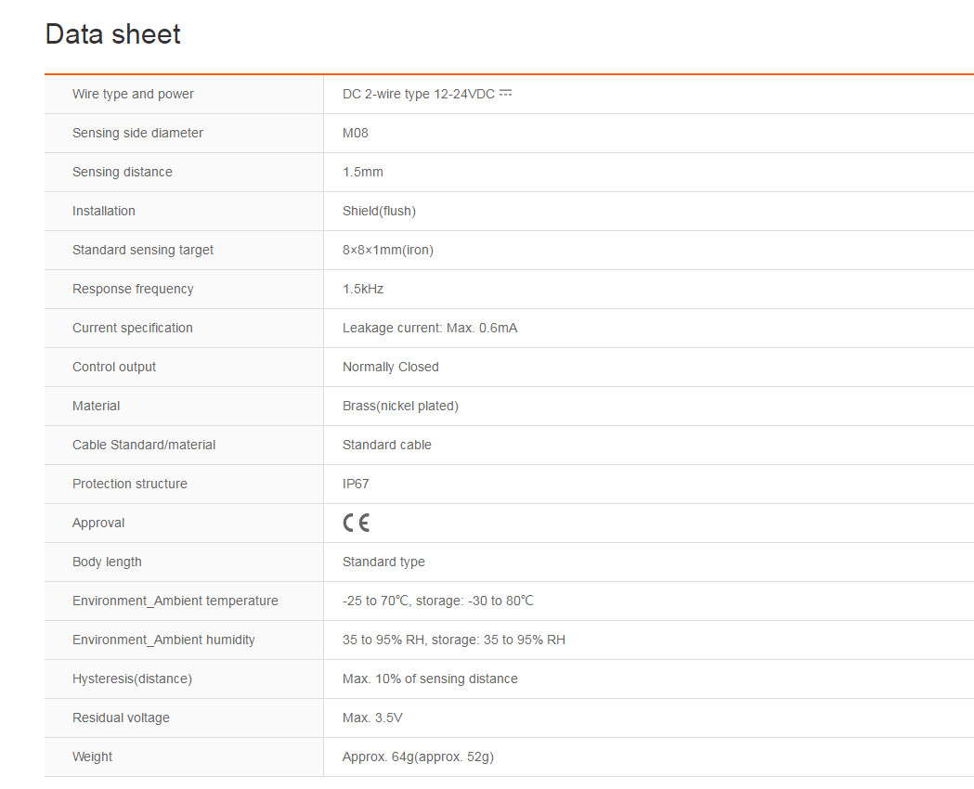Select the Response frequency label
Image resolution: width=974 pixels, height=789 pixels.
pyautogui.click(x=133, y=289)
